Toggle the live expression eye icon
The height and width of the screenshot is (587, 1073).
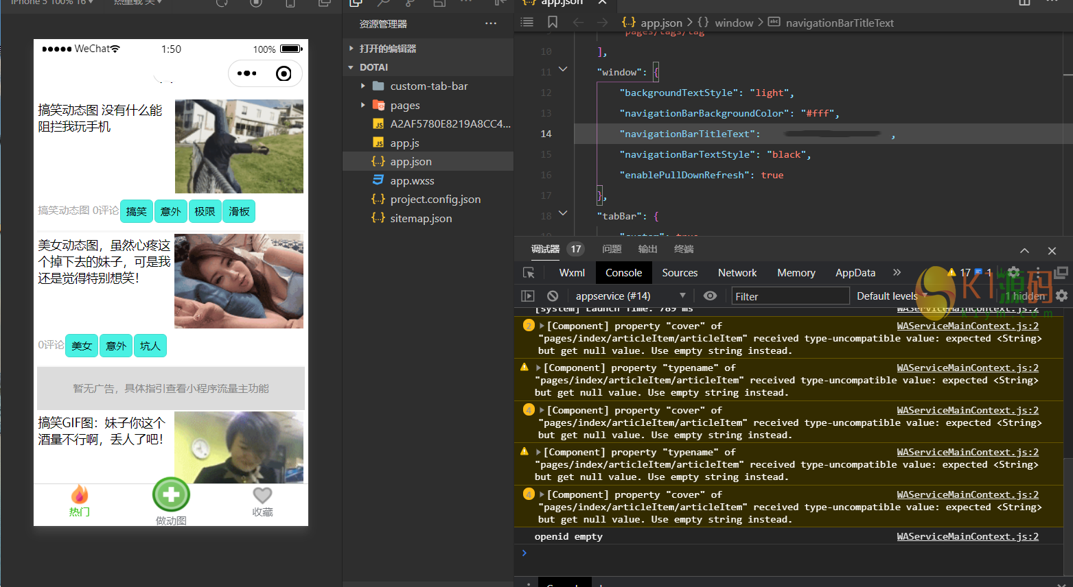[x=710, y=296]
